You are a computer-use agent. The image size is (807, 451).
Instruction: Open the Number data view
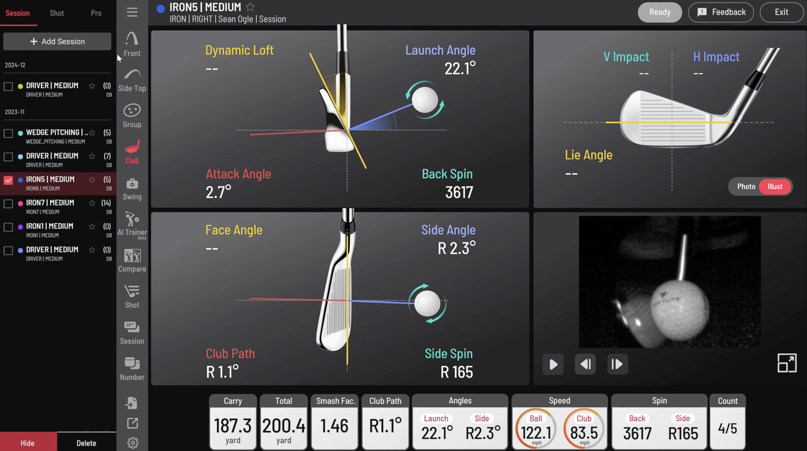[x=132, y=368]
